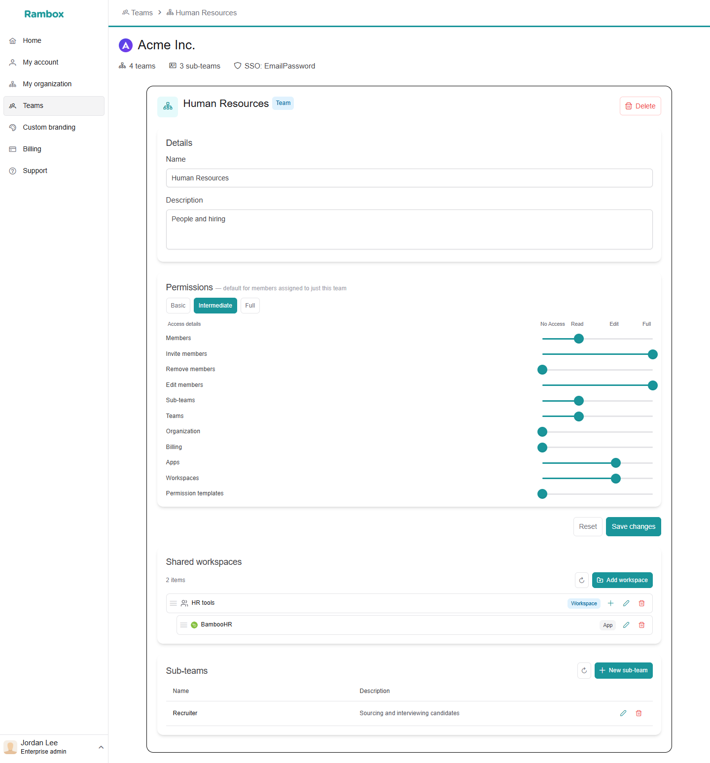Refresh the sub-teams list
Viewport: 710px width, 763px height.
click(x=584, y=670)
